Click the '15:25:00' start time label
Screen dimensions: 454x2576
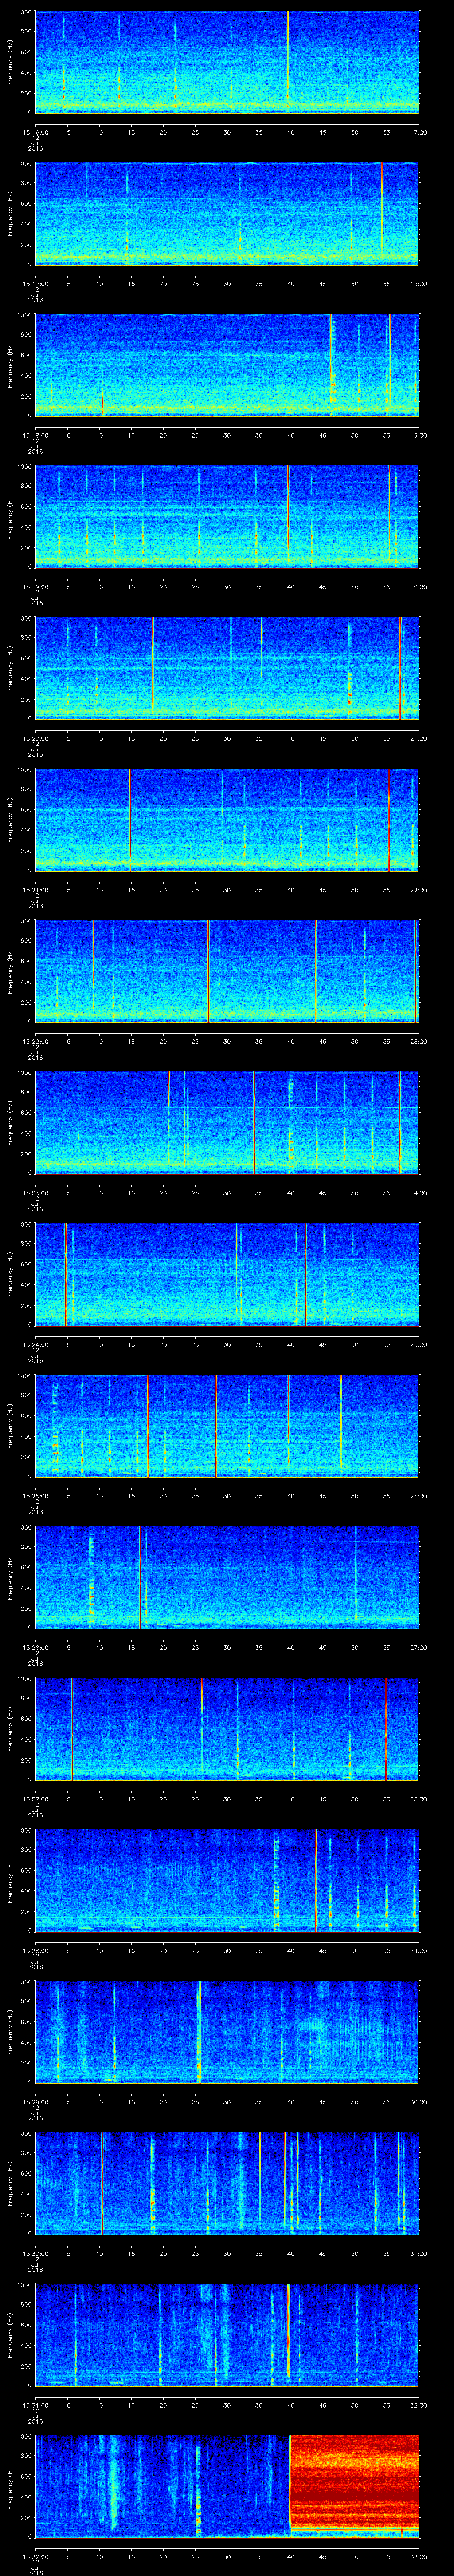[35, 1496]
